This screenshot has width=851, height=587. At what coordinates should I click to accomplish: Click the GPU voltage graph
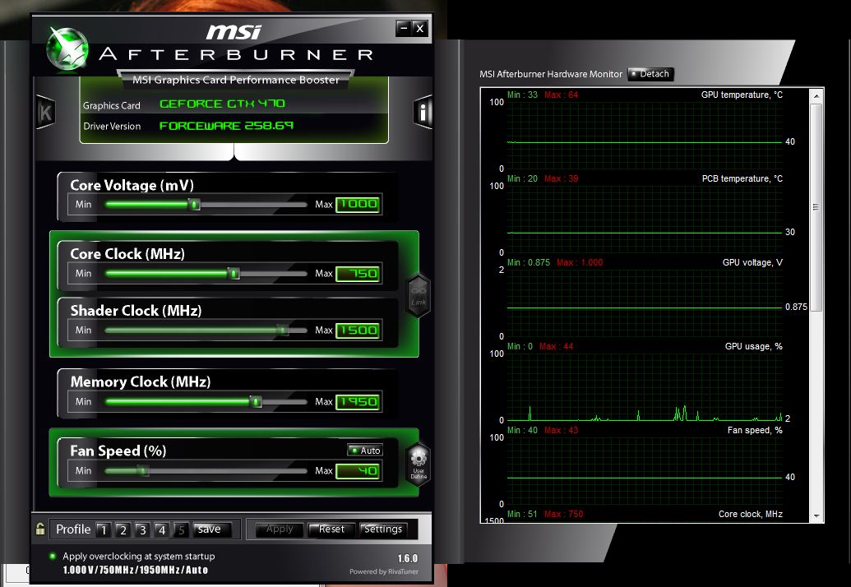[x=645, y=303]
